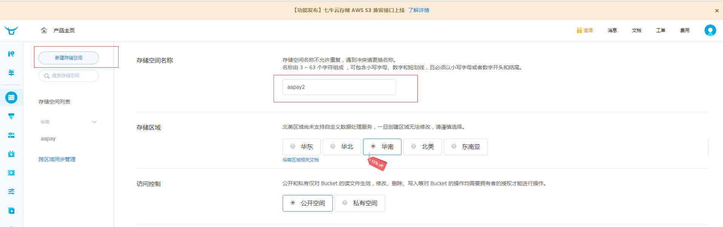Open the funnel-shaped sidebar icon
This screenshot has height=227, width=723.
11,116
